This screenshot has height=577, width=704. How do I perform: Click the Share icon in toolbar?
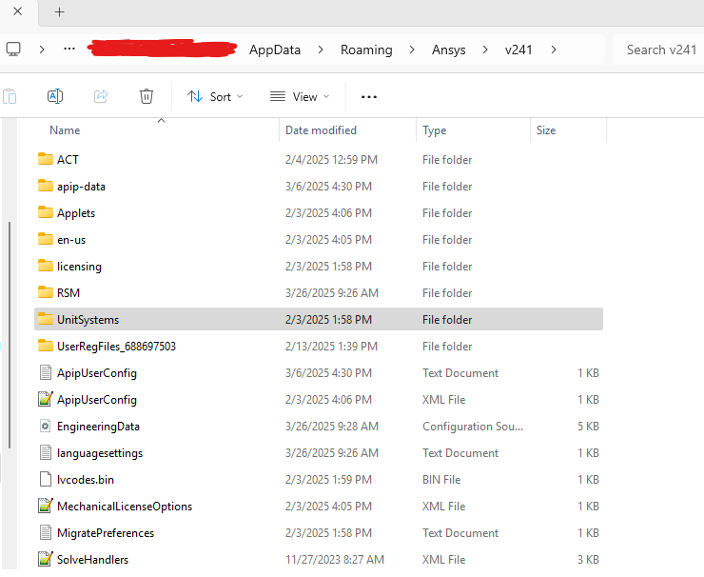point(101,96)
